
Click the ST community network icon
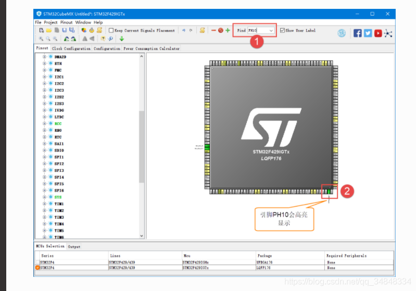388,33
